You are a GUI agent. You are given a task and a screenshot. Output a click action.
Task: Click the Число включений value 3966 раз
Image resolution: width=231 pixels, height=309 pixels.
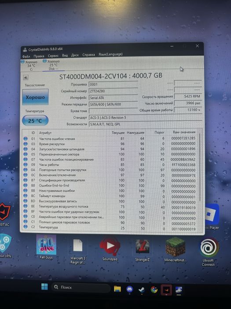click(x=188, y=103)
